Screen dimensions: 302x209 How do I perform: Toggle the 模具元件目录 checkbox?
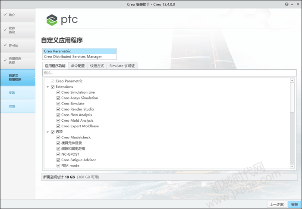[x=58, y=143]
